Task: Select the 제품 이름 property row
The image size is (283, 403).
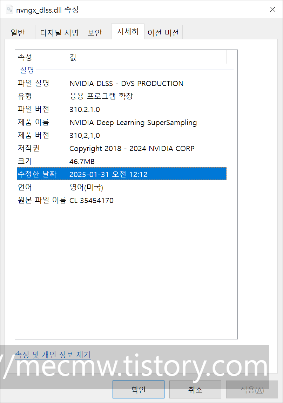Action: 122,122
